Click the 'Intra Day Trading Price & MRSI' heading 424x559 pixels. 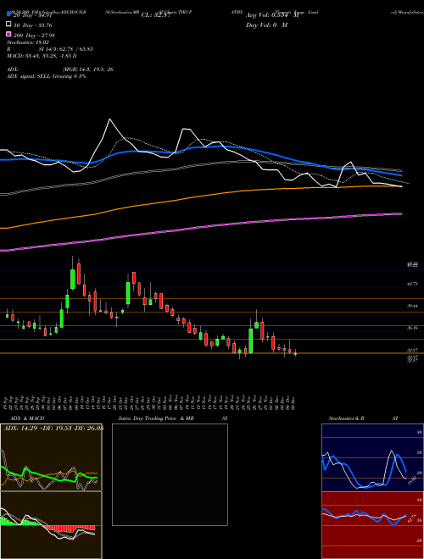[x=173, y=418]
